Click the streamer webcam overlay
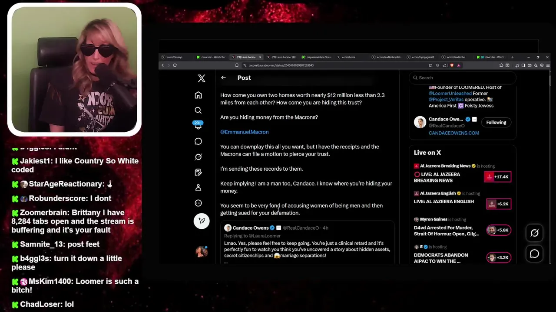Image resolution: width=556 pixels, height=312 pixels. pos(74,69)
